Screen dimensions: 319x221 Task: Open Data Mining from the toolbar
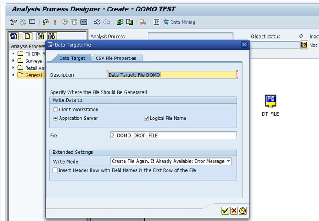pos(179,22)
